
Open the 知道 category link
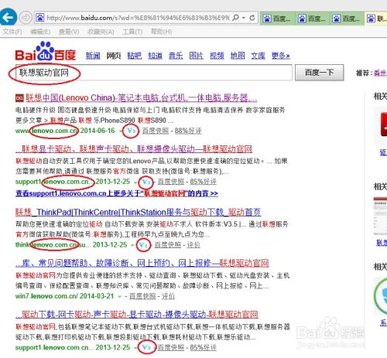point(155,56)
